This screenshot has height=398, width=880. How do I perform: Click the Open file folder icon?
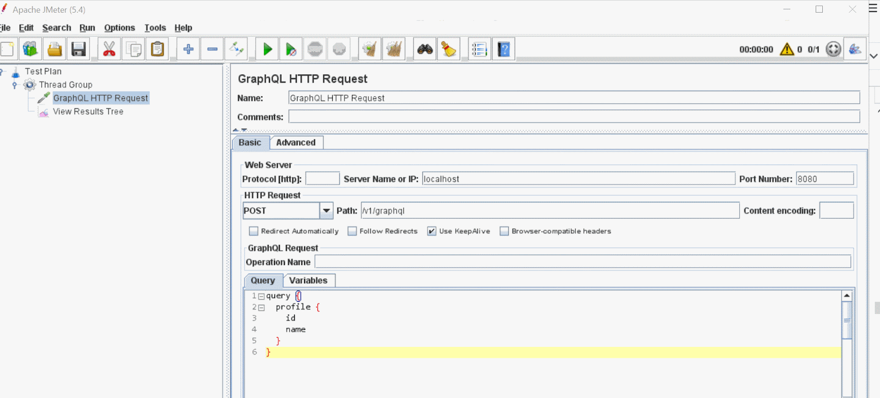click(54, 49)
